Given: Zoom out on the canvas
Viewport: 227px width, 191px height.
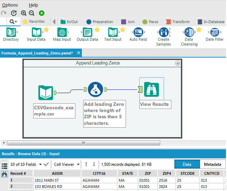Looking at the screenshot, I should click(x=31, y=13).
